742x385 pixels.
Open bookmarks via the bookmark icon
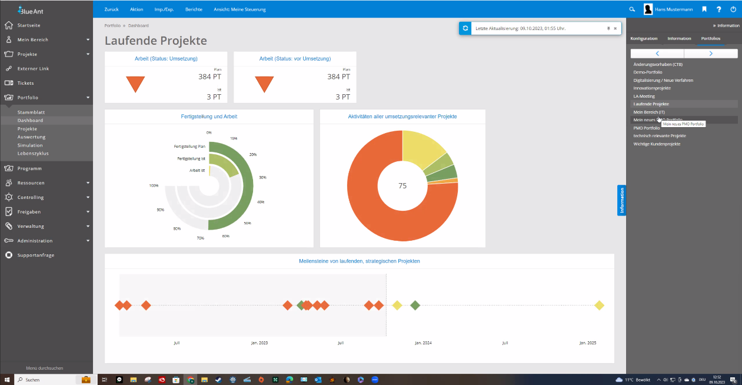(x=704, y=9)
